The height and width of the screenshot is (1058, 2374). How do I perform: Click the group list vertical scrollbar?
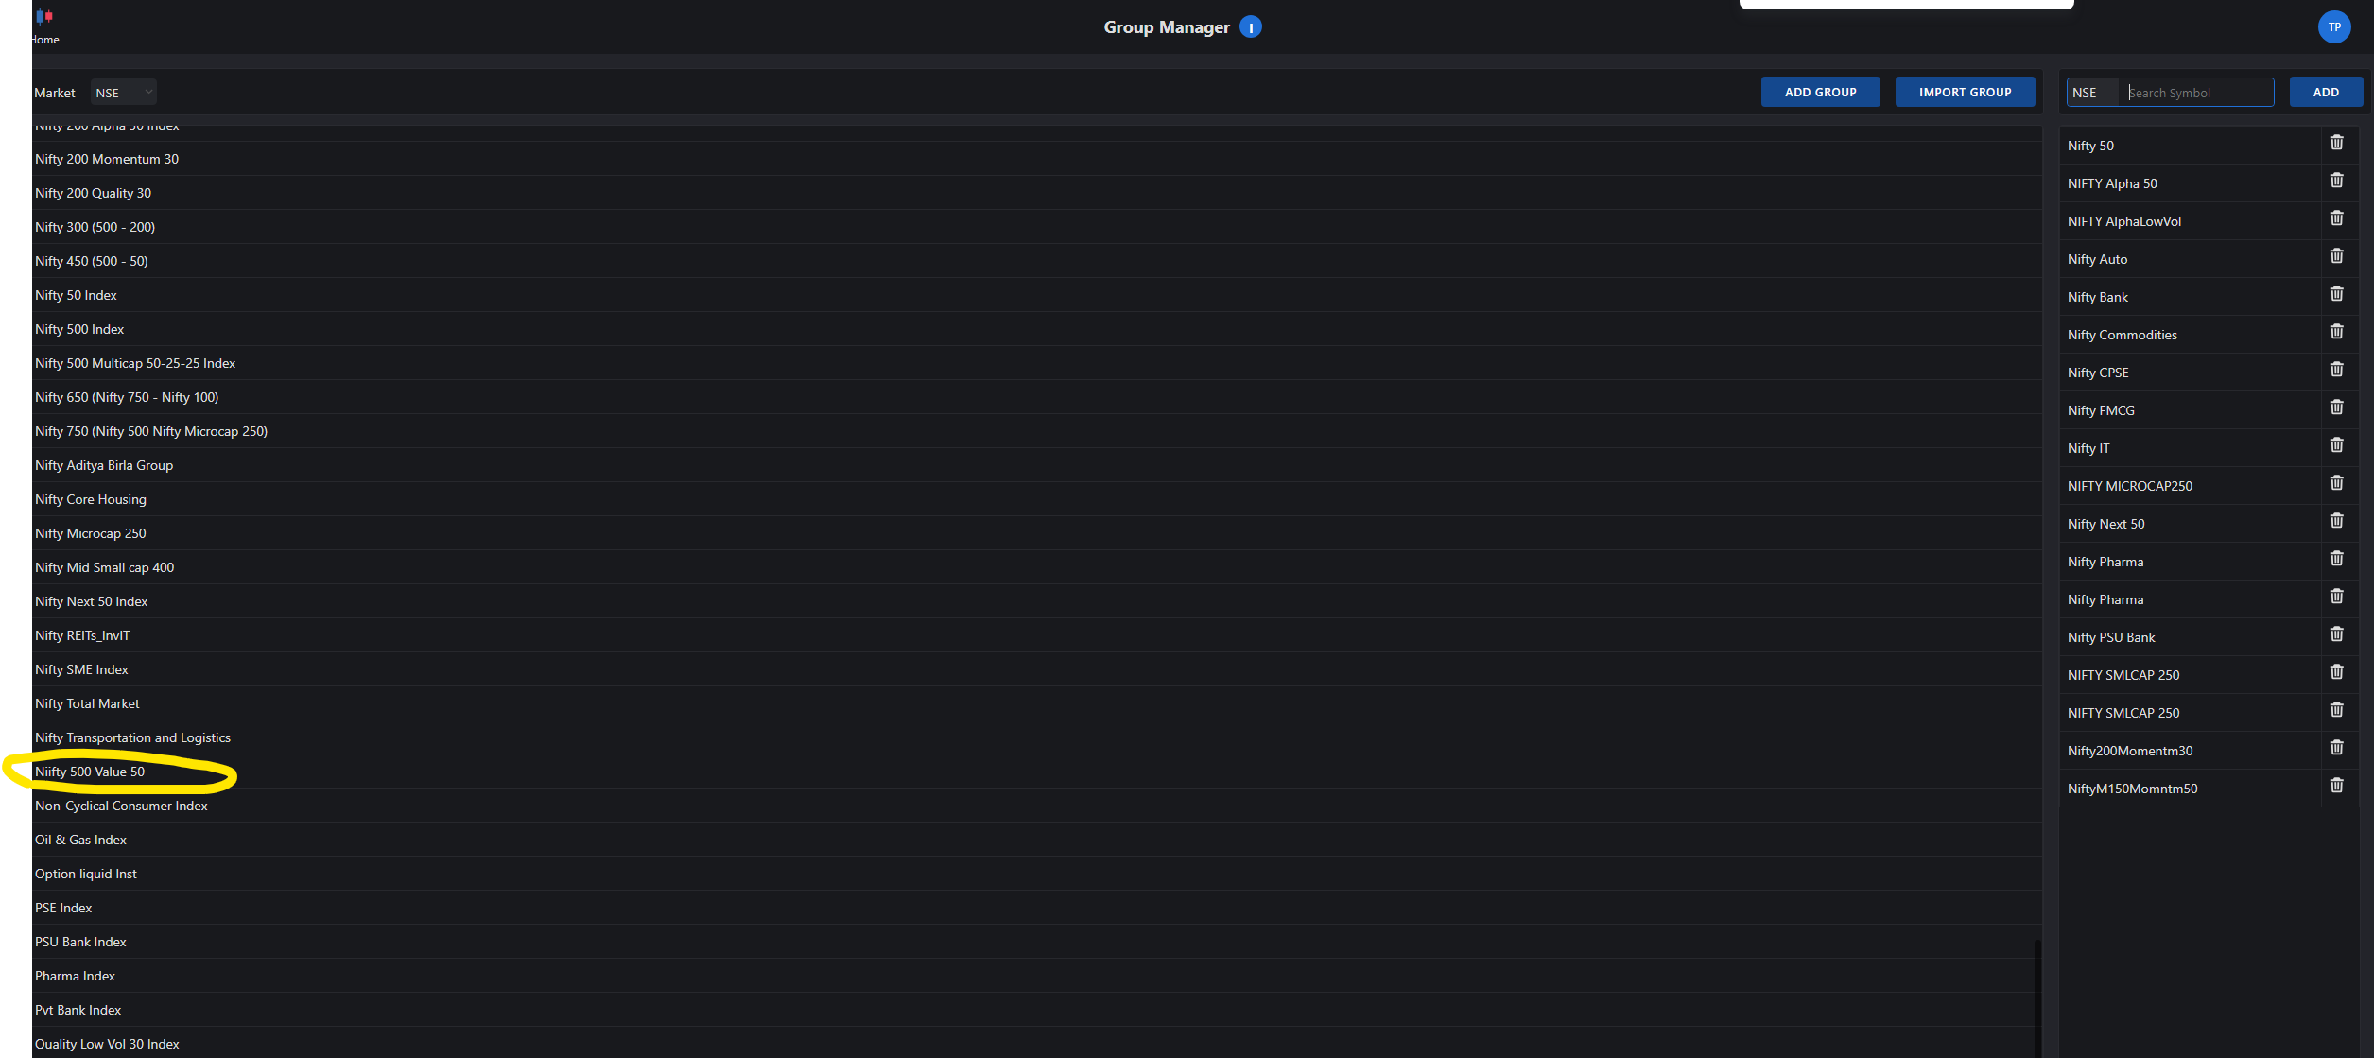tap(2036, 997)
